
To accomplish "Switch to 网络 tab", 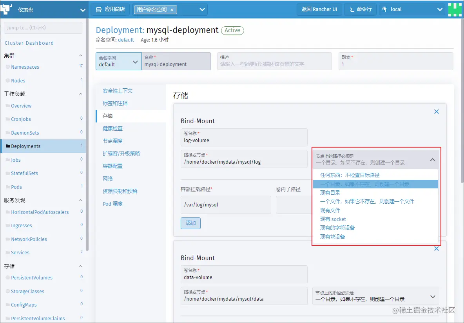I will (x=108, y=179).
